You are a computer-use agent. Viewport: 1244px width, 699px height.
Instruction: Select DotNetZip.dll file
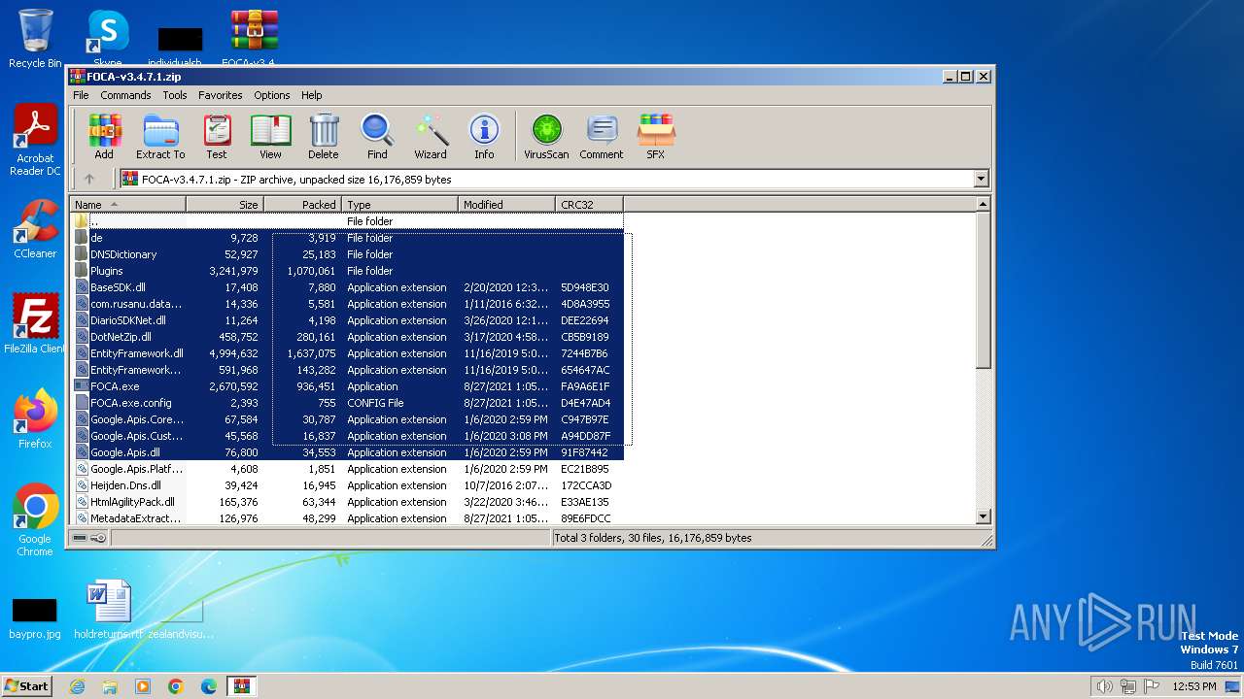tap(347, 337)
